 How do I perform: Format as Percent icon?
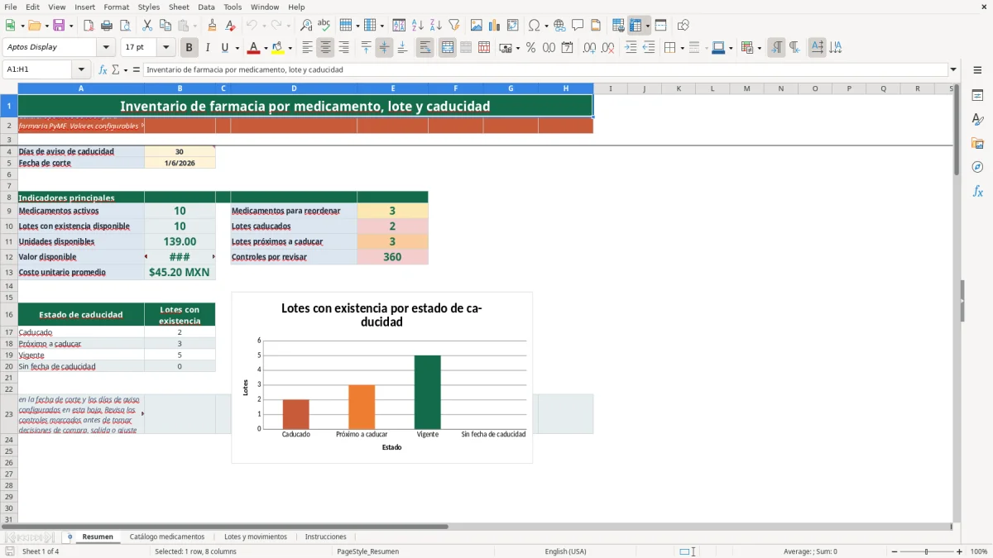(x=530, y=48)
